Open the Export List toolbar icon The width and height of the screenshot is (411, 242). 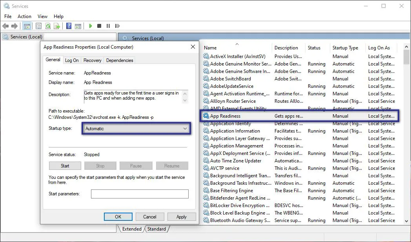(56, 26)
